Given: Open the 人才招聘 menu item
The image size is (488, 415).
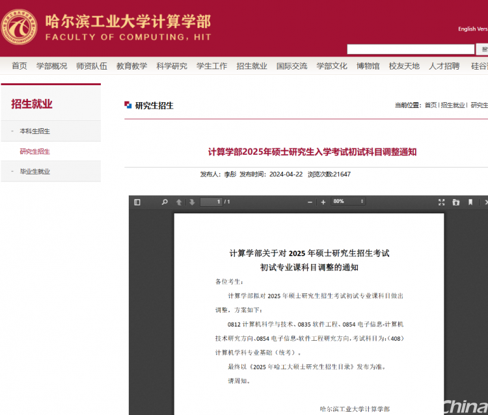Looking at the screenshot, I should pyautogui.click(x=444, y=66).
